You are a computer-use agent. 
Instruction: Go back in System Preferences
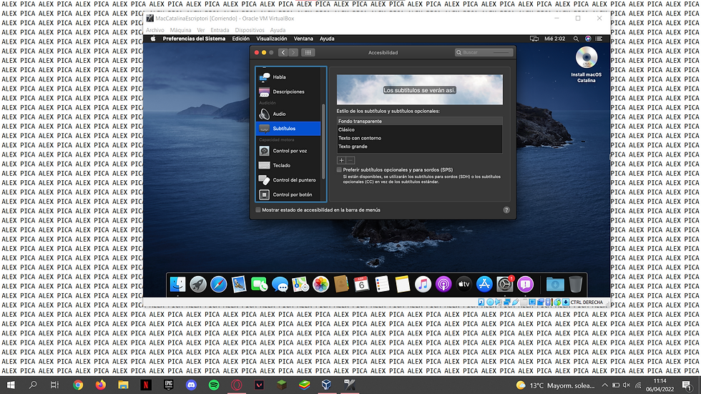click(x=283, y=52)
